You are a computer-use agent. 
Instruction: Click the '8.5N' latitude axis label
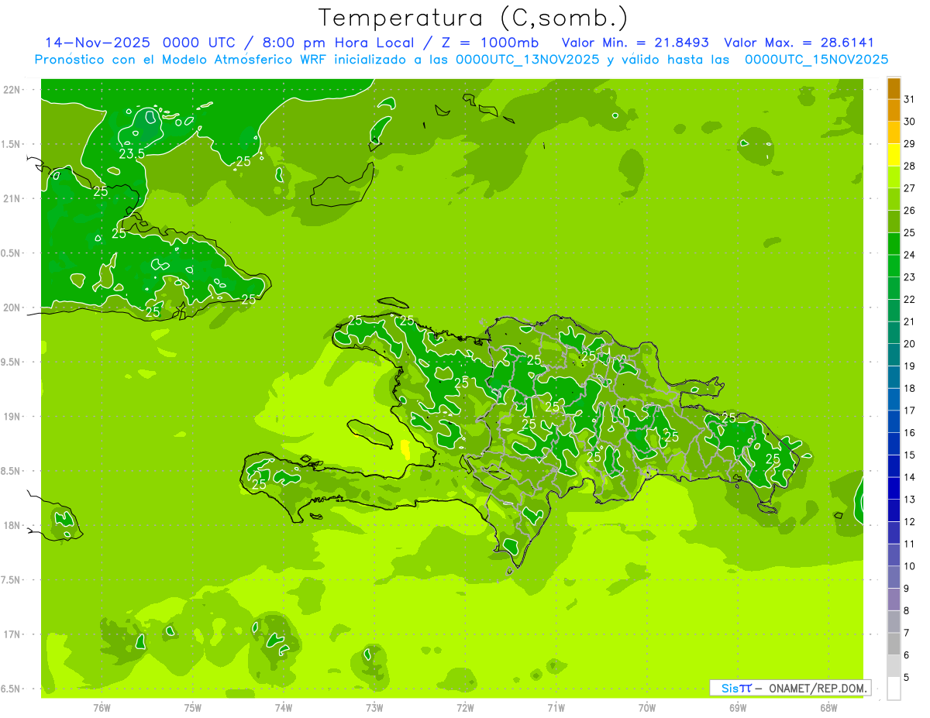click(12, 471)
